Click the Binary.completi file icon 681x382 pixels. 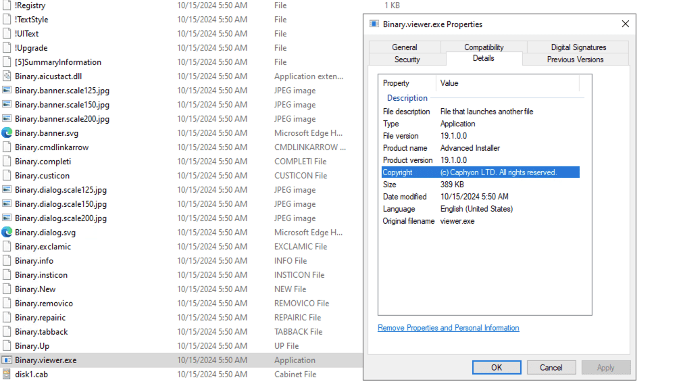pos(7,161)
